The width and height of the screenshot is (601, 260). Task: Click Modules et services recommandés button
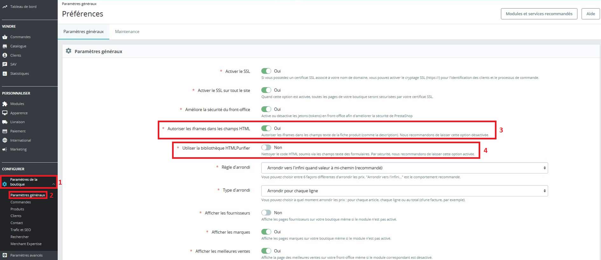tap(539, 14)
